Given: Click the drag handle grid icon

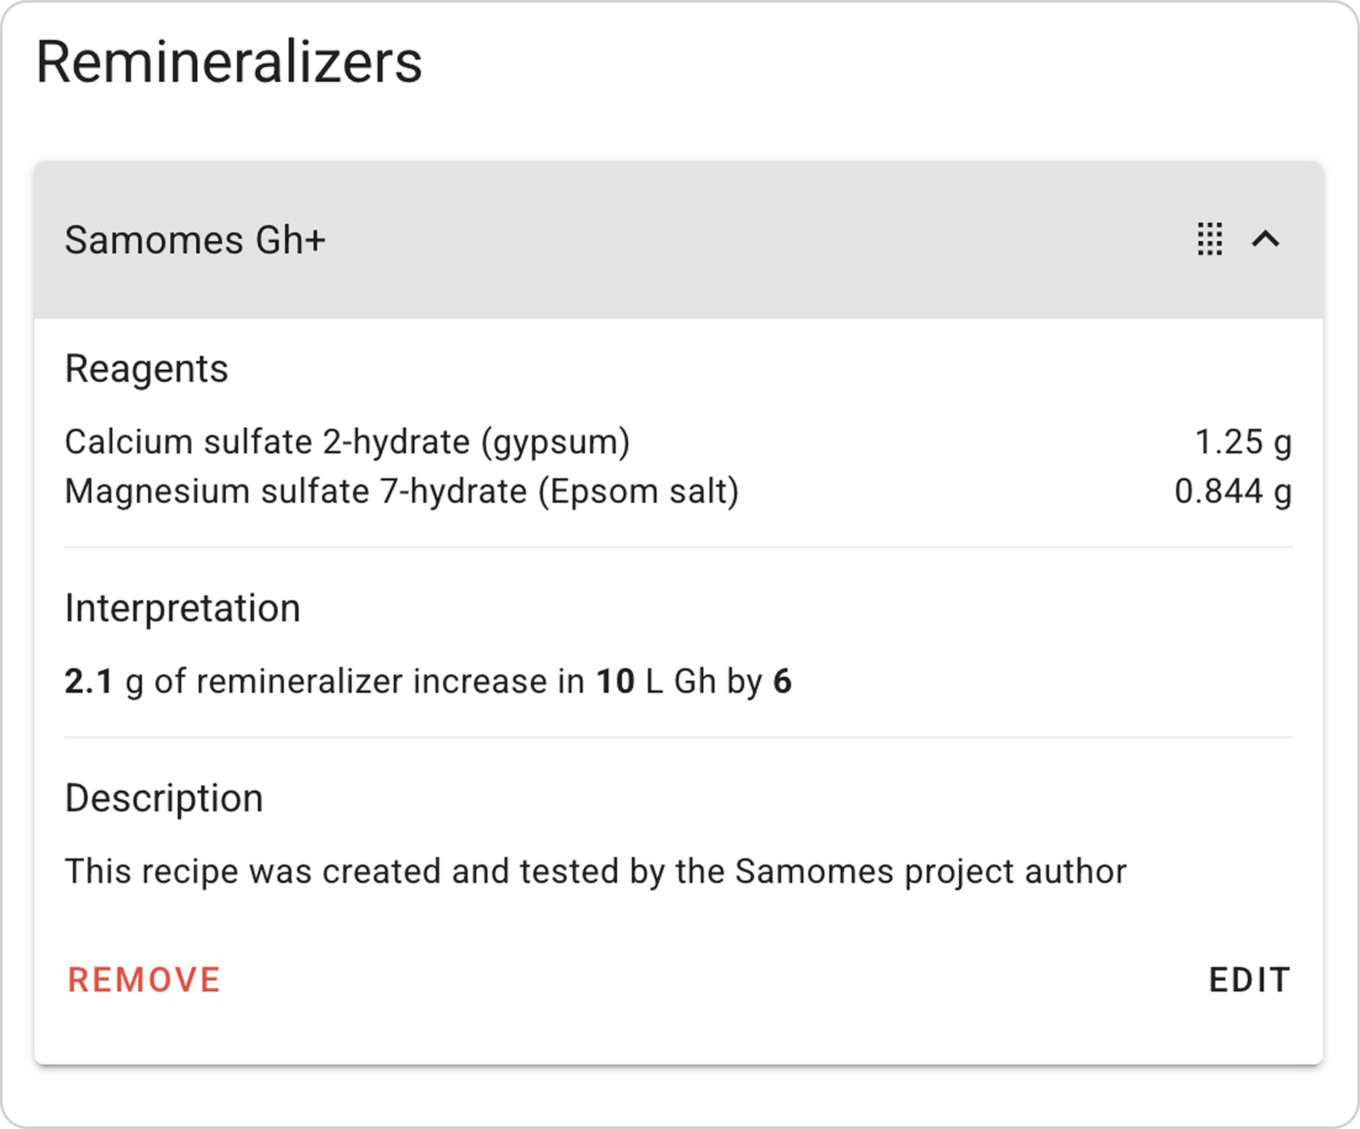Looking at the screenshot, I should pyautogui.click(x=1210, y=239).
